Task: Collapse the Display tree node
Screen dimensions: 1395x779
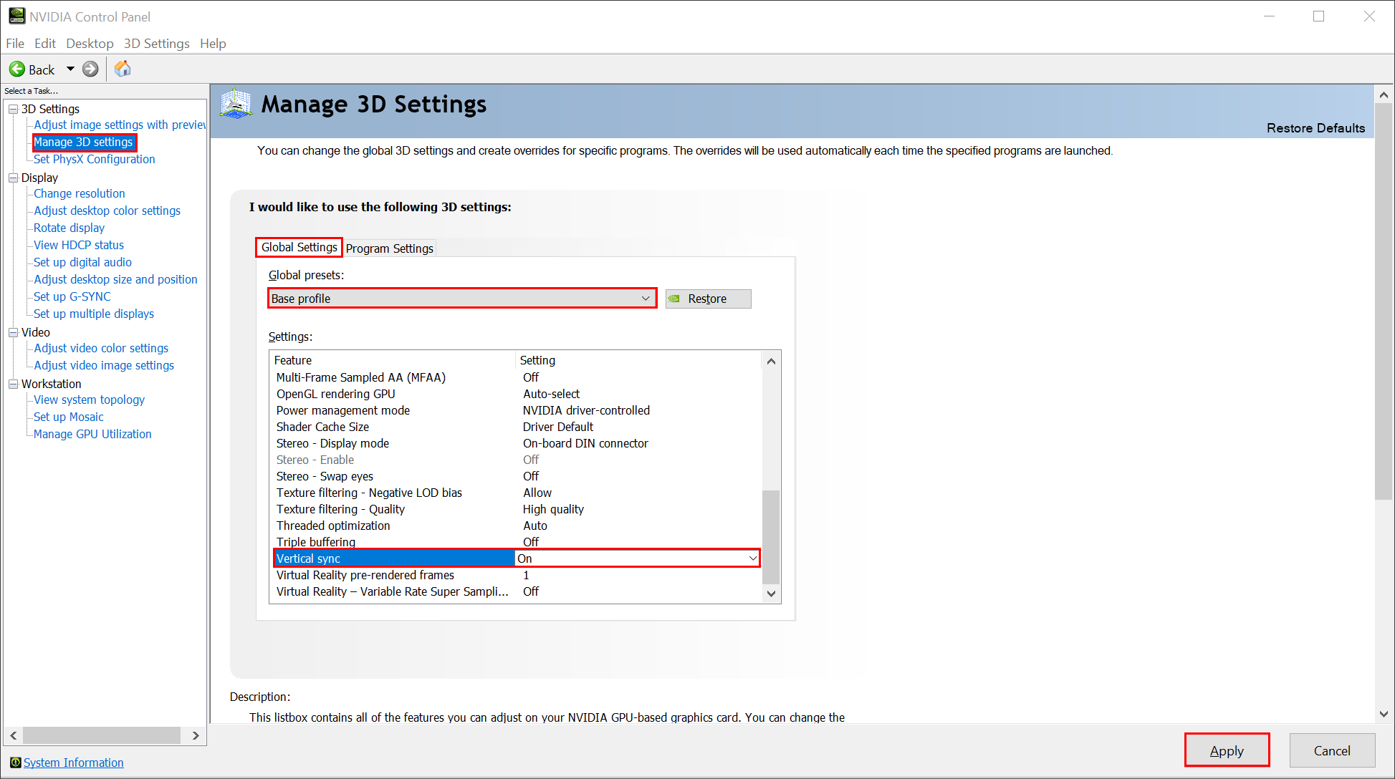Action: click(x=13, y=178)
